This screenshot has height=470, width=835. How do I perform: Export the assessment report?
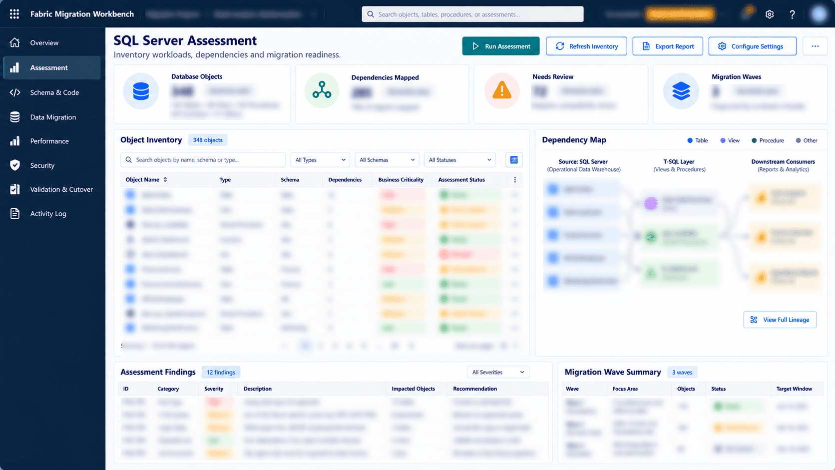(668, 46)
